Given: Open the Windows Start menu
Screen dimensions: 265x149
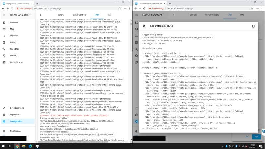Looking at the screenshot, I should tap(3, 146).
